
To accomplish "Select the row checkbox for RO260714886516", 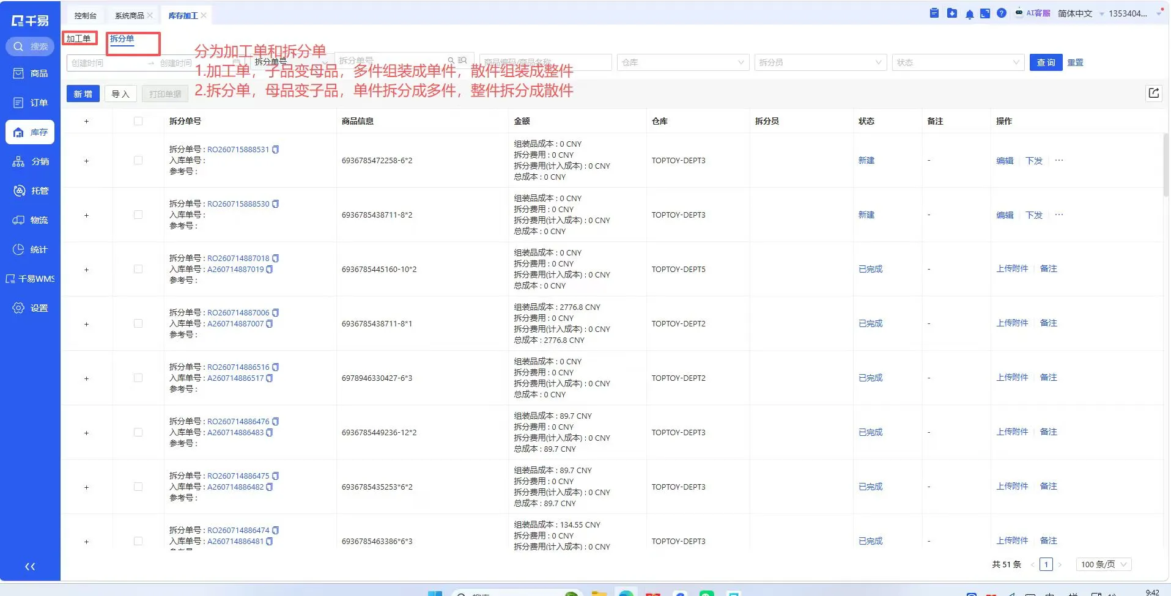I will coord(138,378).
